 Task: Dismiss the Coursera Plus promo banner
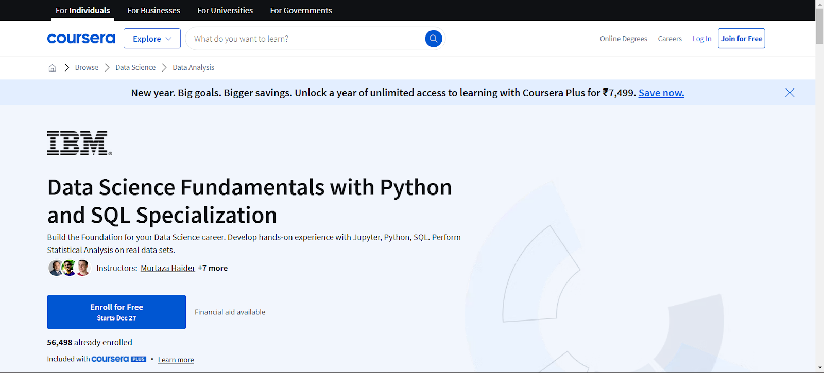[x=789, y=93]
